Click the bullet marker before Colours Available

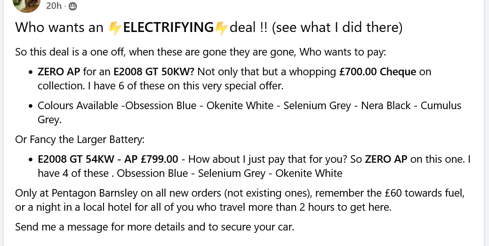[x=31, y=106]
